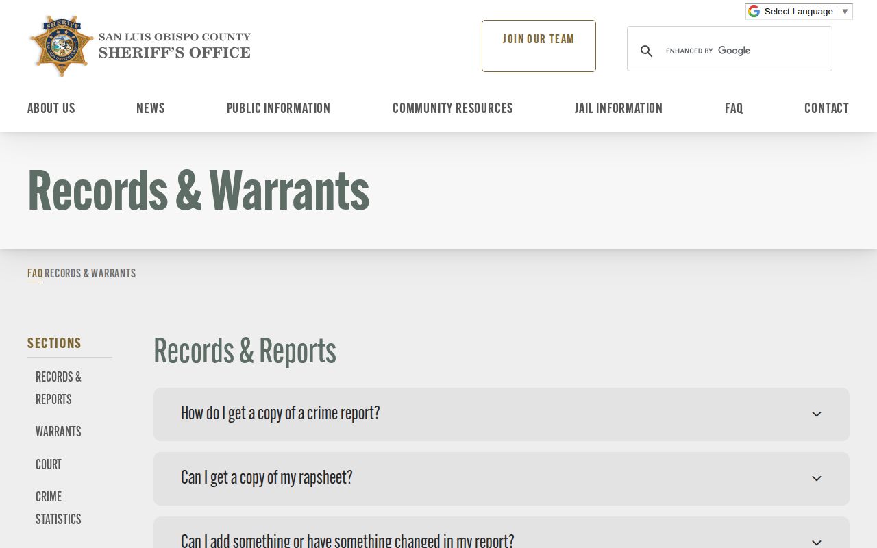Jump to the Crime Statistics section
877x548 pixels.
point(58,508)
